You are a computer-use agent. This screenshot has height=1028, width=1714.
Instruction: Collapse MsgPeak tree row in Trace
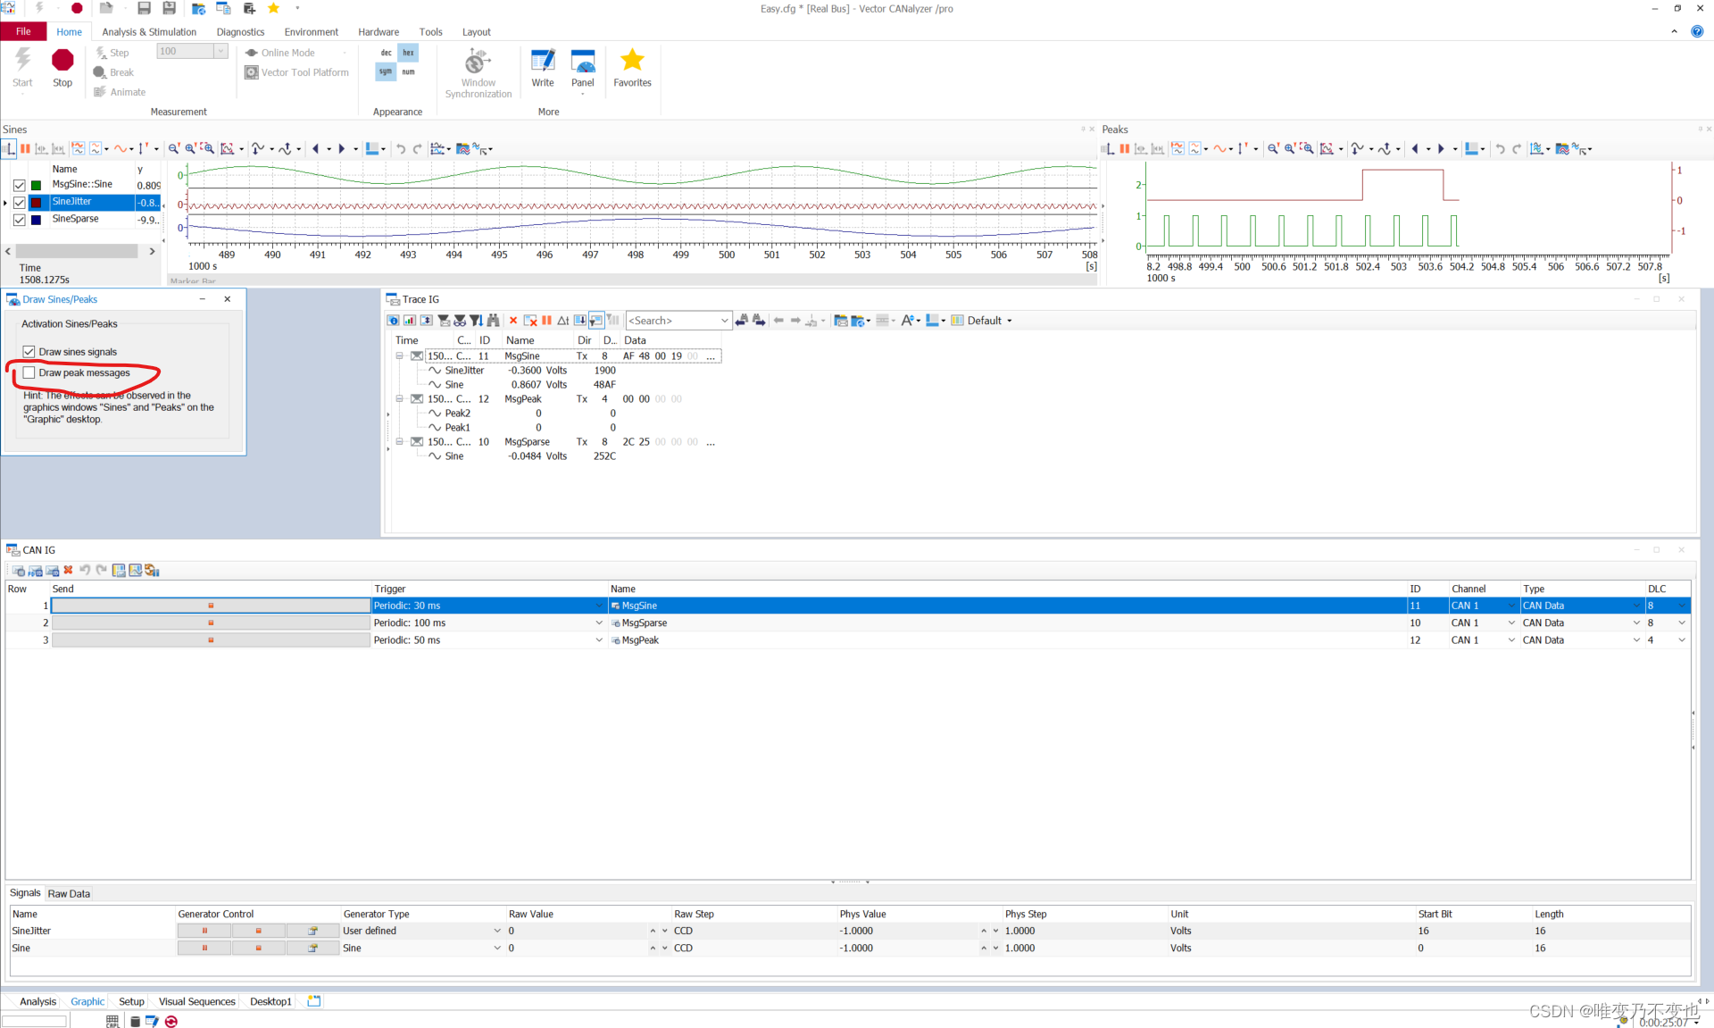[400, 399]
